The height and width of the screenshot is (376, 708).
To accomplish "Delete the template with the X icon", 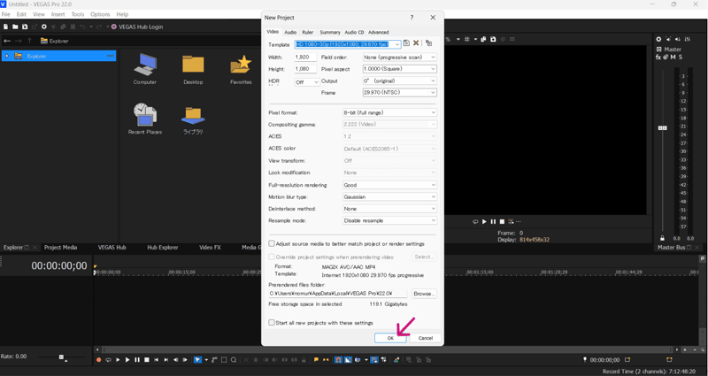I will click(x=417, y=43).
